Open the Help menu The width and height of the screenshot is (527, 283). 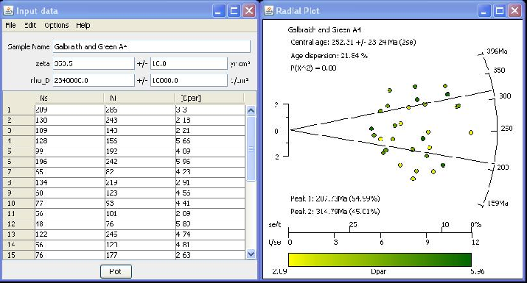tap(83, 25)
